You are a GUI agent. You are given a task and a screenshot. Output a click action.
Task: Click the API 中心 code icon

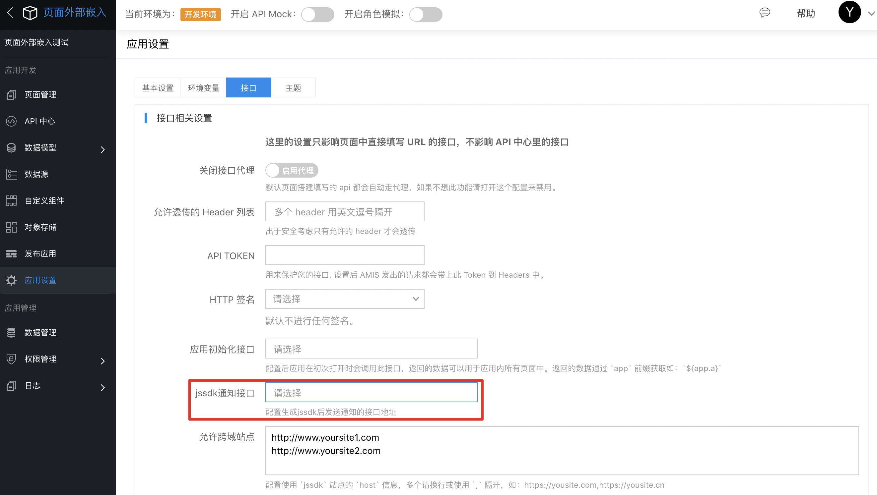point(11,121)
